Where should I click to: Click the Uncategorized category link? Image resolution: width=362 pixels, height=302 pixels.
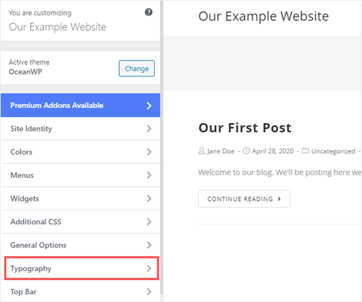pos(333,151)
